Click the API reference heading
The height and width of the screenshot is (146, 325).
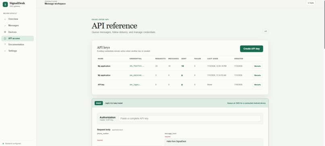click(x=115, y=26)
